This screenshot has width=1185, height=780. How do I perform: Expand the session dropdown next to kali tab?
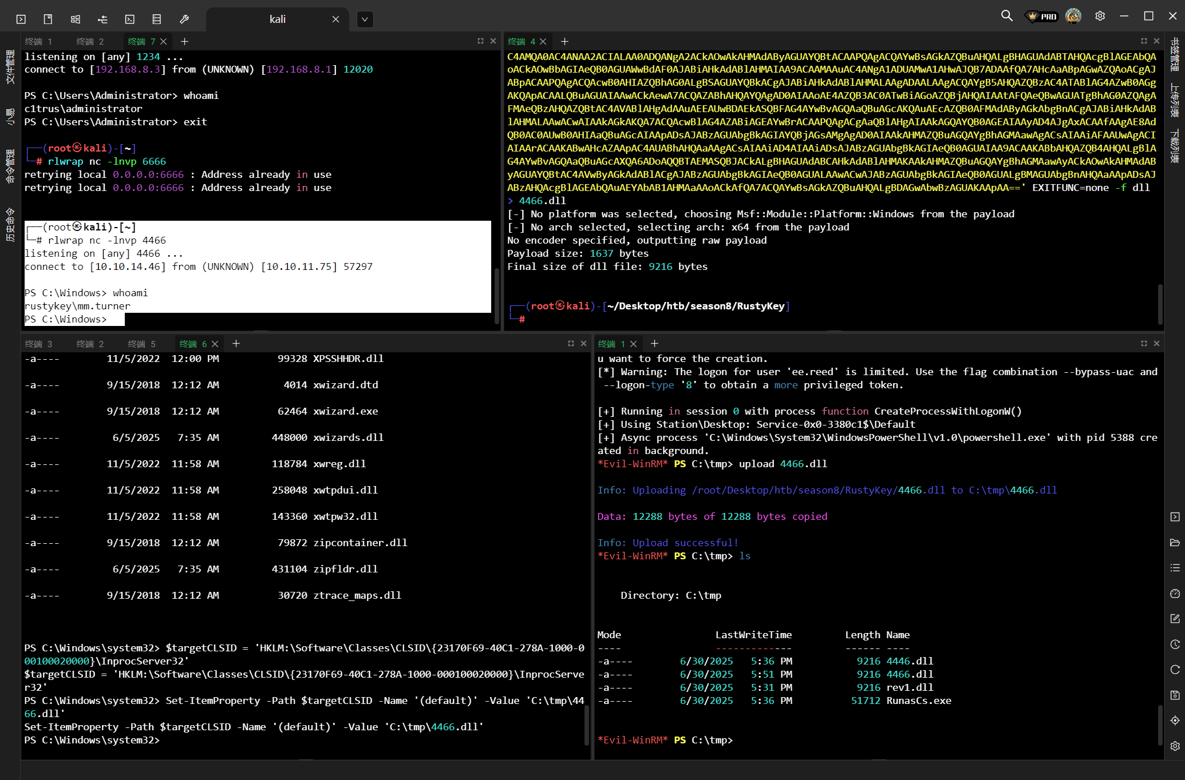(x=365, y=19)
